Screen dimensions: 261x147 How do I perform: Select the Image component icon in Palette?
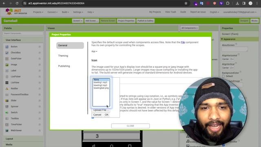coord(7,65)
